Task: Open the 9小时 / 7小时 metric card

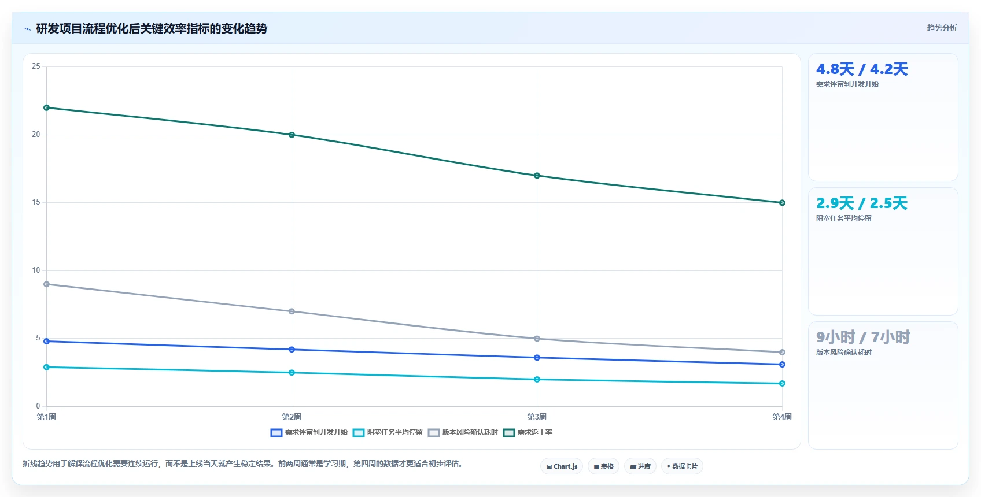Action: tap(883, 385)
